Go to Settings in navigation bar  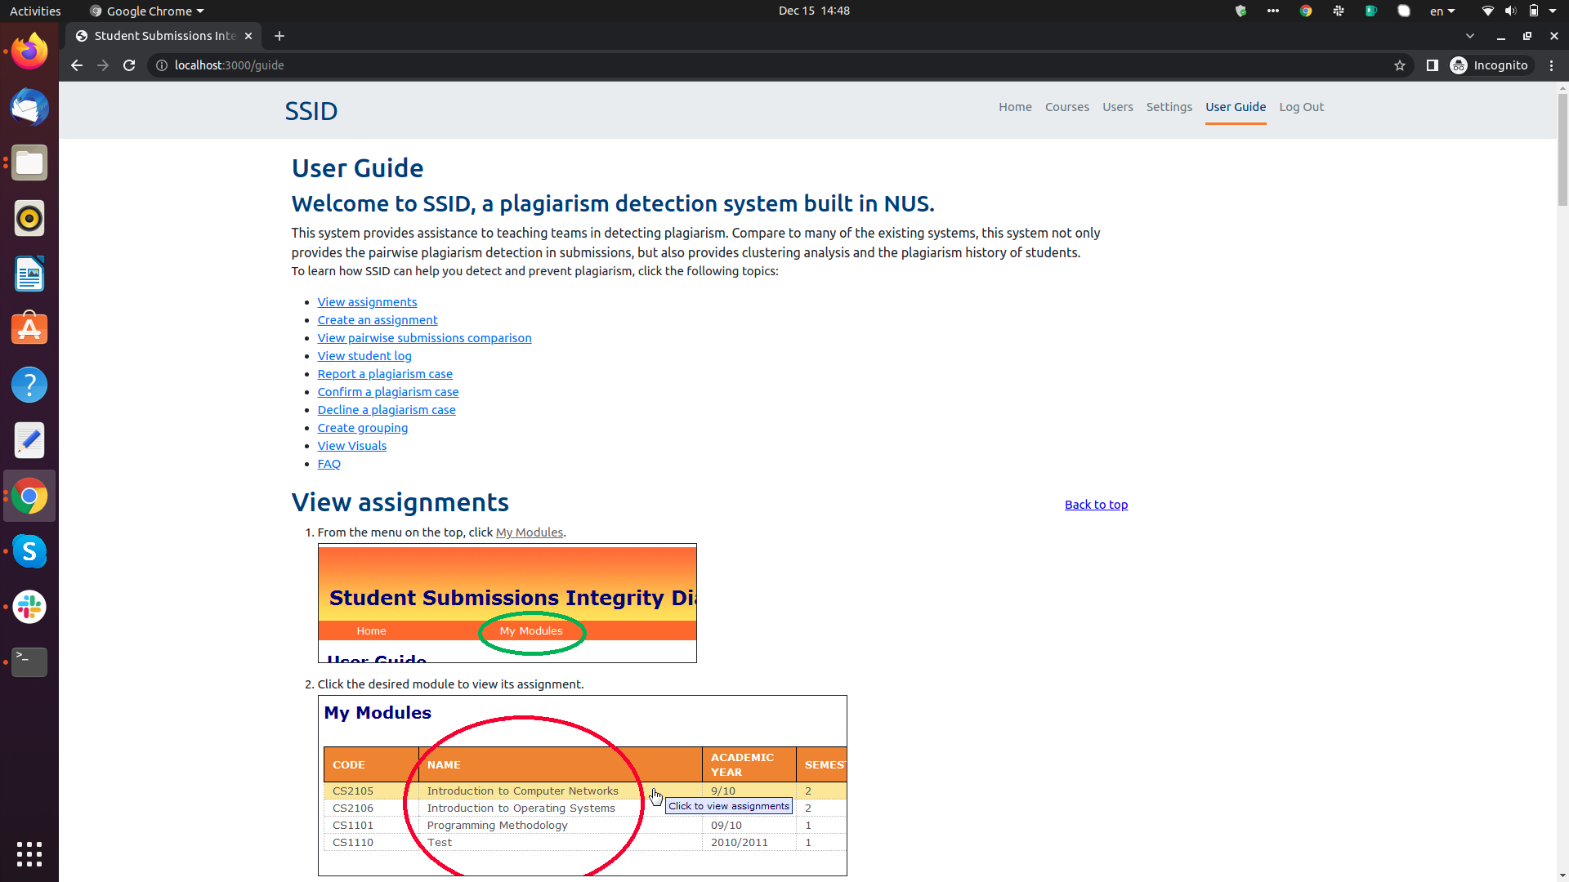point(1169,107)
